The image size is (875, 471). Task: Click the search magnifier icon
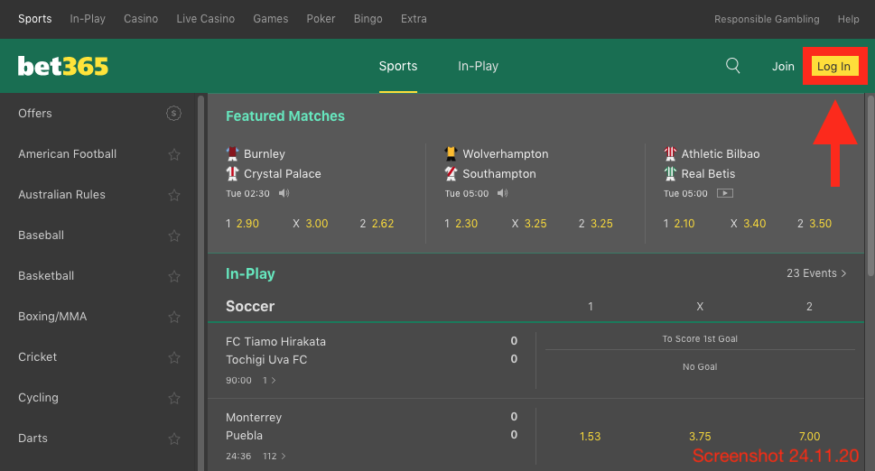tap(733, 66)
